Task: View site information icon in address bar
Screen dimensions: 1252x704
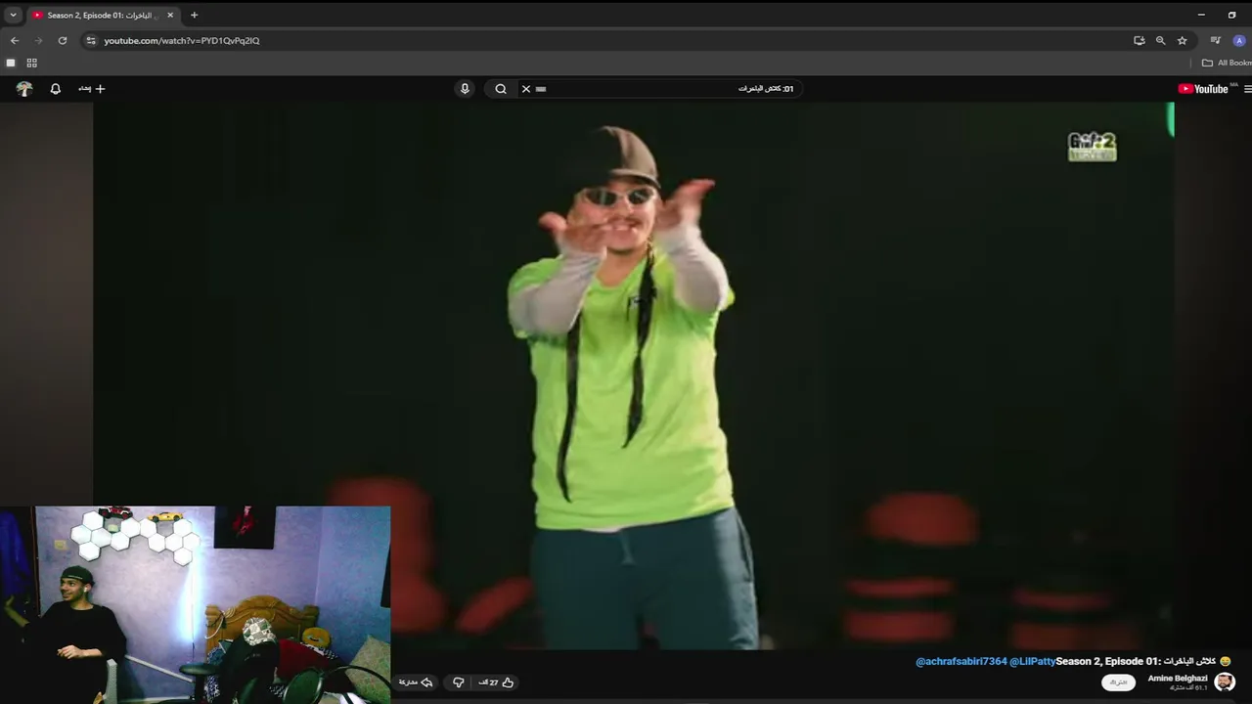Action: click(x=91, y=40)
